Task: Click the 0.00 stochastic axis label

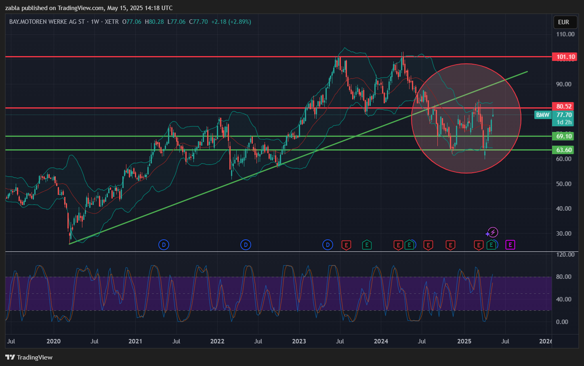Action: pyautogui.click(x=562, y=322)
